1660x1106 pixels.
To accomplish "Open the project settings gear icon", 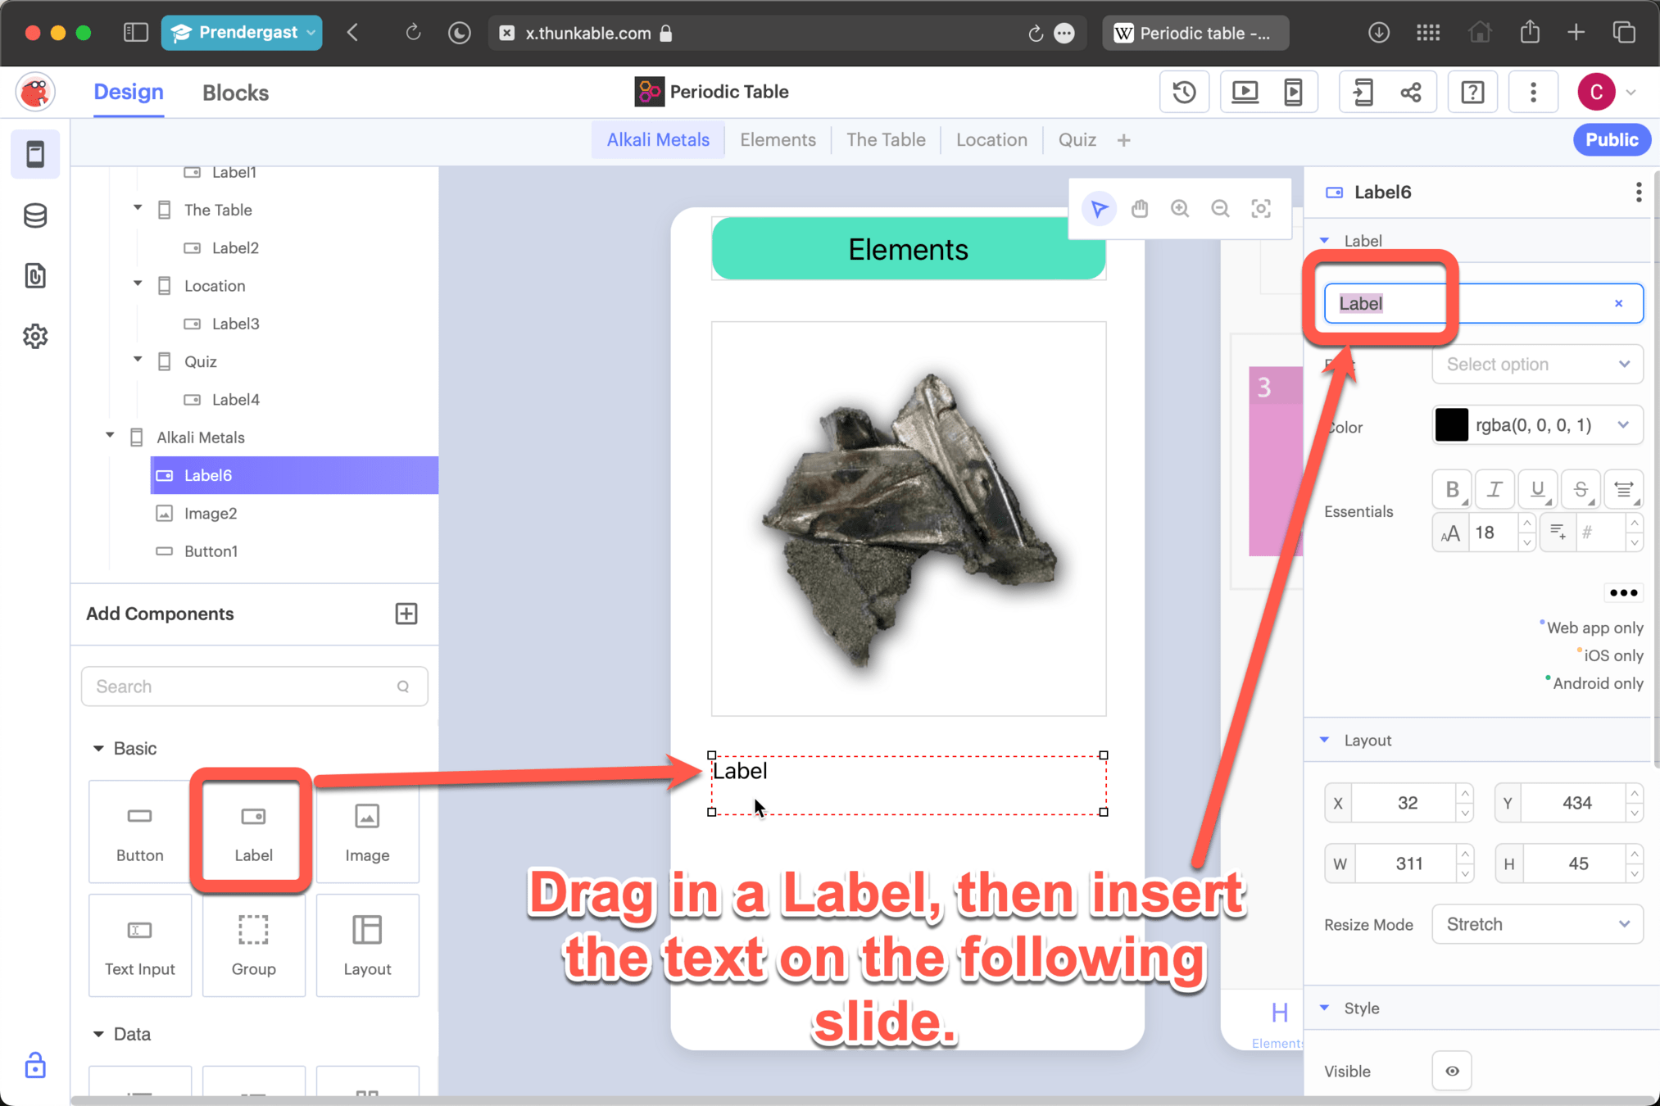I will coord(35,336).
